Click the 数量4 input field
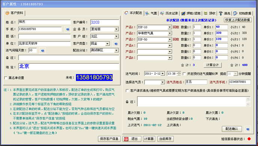The image size is (258, 146). 197,45
